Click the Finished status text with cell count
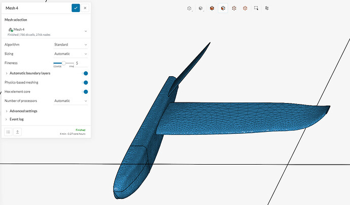This screenshot has height=205, width=350. coord(29,35)
